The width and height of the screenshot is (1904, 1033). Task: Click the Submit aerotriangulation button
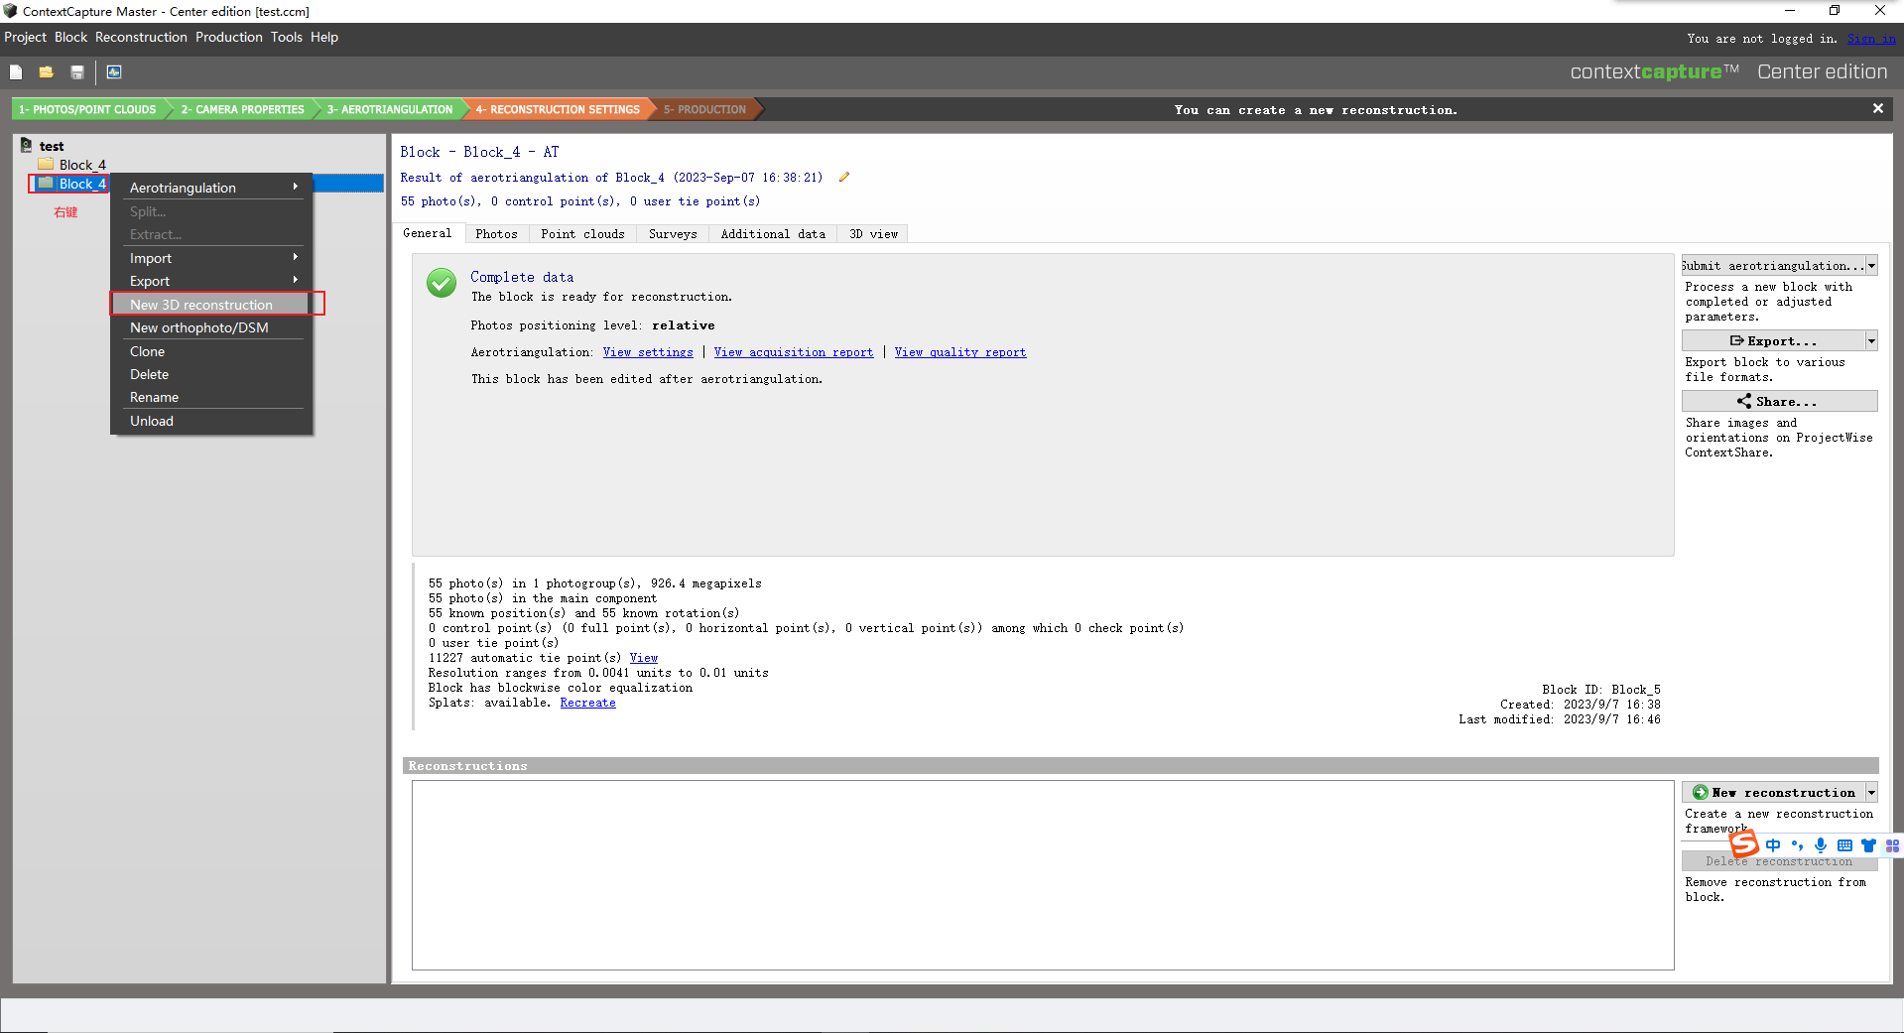click(1773, 265)
